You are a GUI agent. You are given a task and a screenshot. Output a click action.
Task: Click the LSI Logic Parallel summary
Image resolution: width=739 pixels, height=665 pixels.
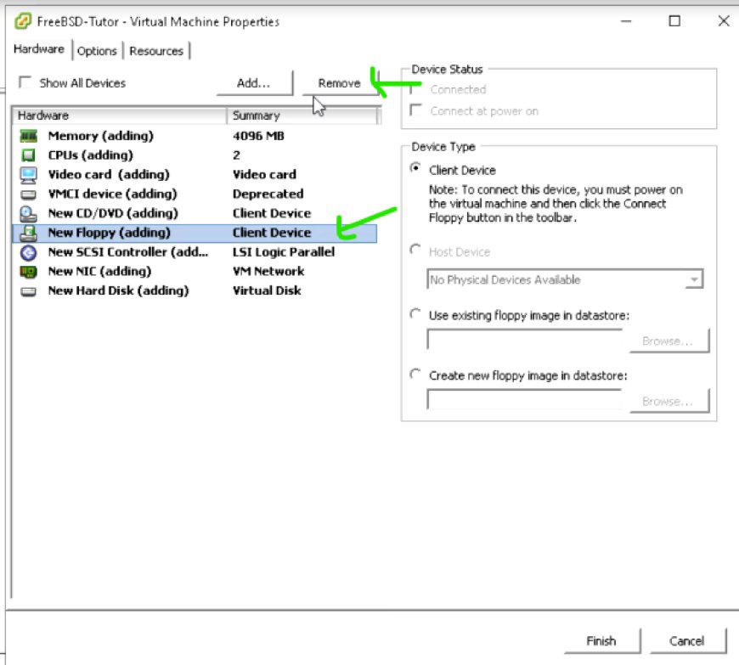(x=284, y=252)
